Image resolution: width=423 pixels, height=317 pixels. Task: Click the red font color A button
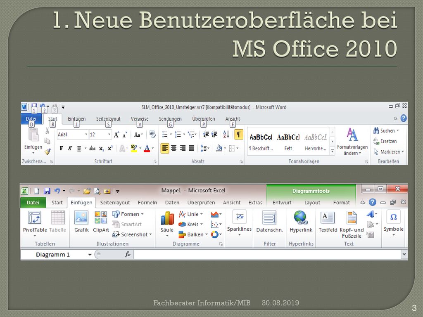(x=147, y=148)
